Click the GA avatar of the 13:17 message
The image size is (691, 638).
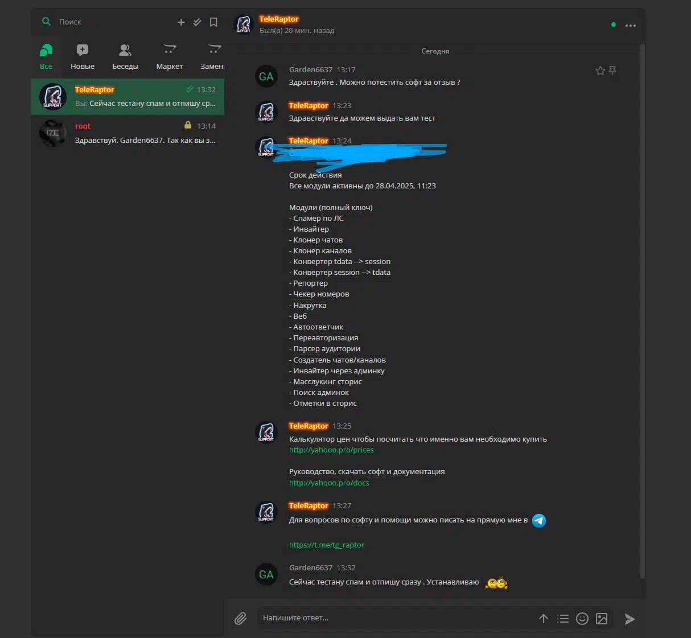click(266, 77)
